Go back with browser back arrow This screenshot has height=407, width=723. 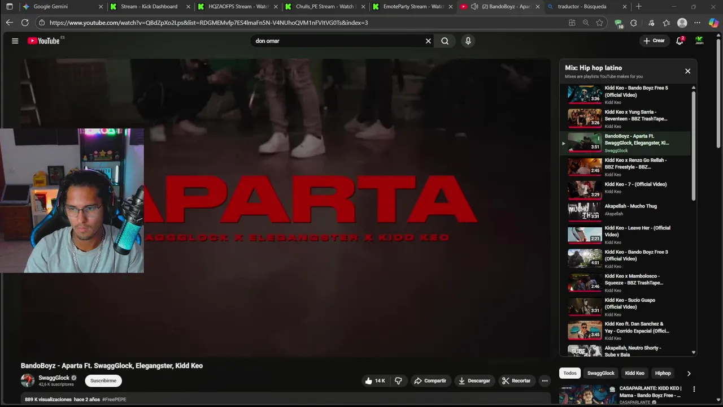coord(9,23)
